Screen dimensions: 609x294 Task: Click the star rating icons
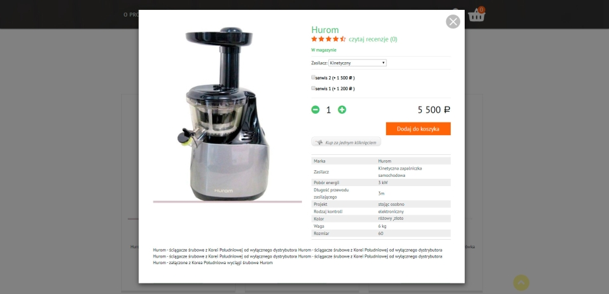point(328,39)
